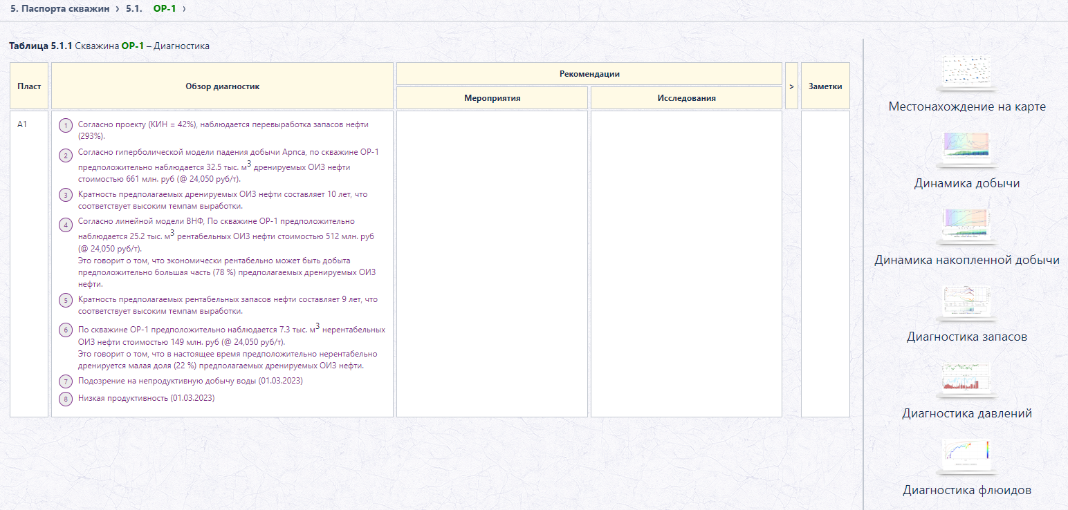Open the Диагностика давлений chart icon
This screenshot has width=1068, height=510.
(x=967, y=380)
